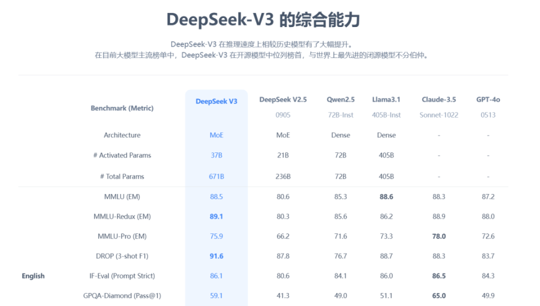
Task: Click the '66.2' MMLU-Pro score
Action: (x=283, y=236)
